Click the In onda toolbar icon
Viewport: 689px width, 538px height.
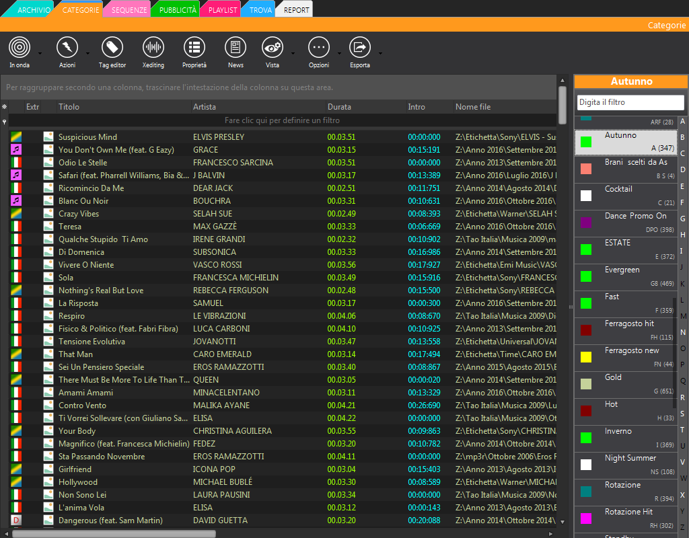click(x=20, y=48)
